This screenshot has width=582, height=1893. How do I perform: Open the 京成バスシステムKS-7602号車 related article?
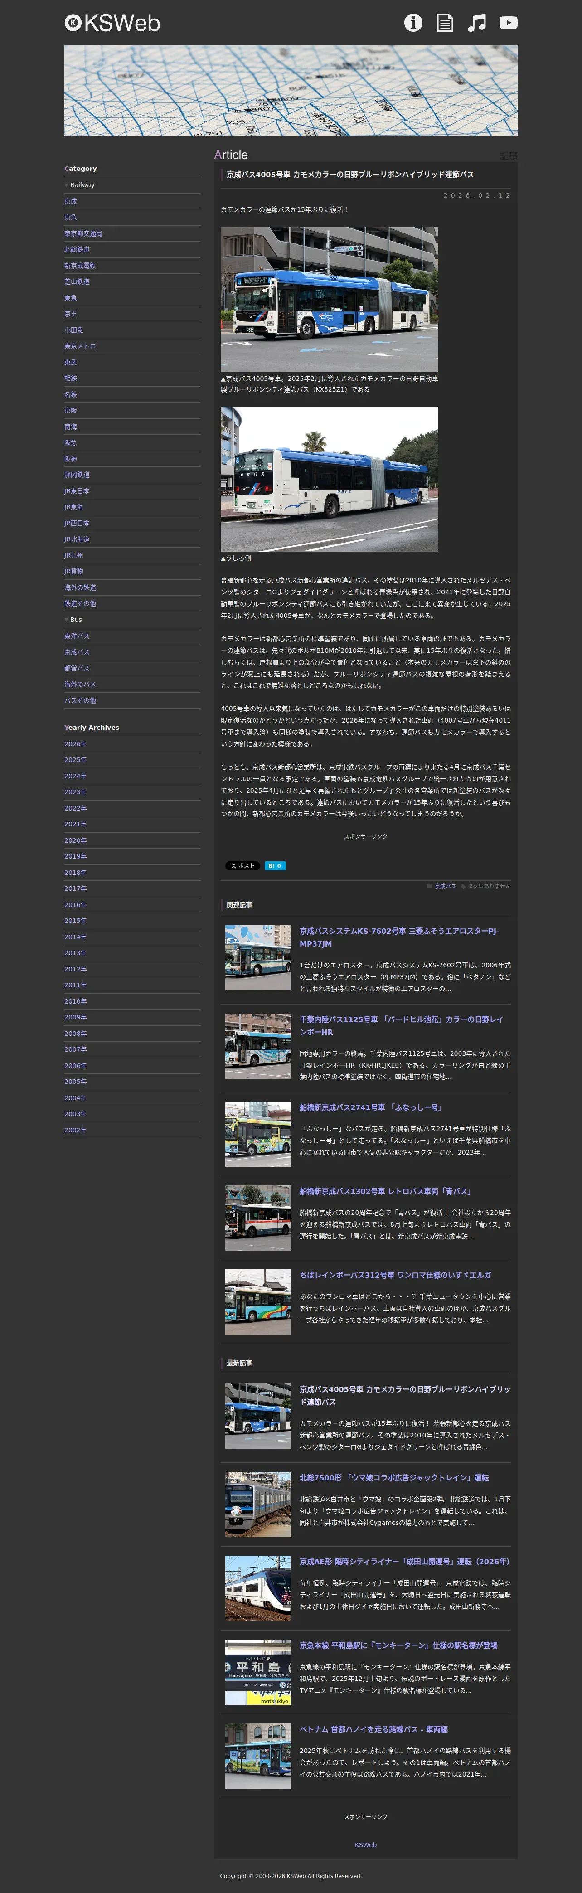[x=399, y=938]
